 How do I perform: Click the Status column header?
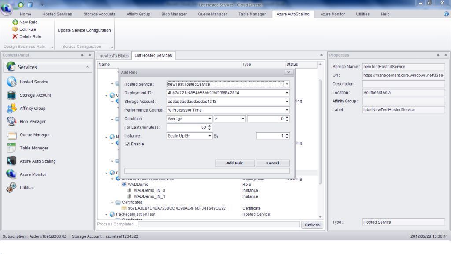[x=301, y=64]
